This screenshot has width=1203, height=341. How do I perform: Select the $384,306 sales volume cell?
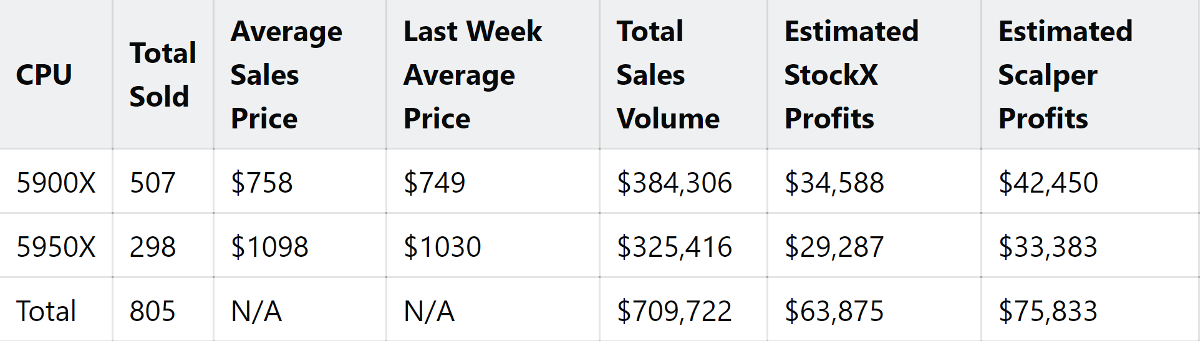click(x=674, y=183)
